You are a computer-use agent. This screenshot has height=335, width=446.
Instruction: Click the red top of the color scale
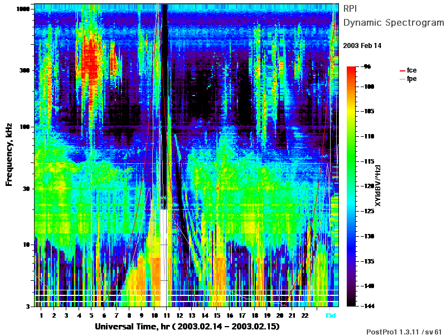351,68
